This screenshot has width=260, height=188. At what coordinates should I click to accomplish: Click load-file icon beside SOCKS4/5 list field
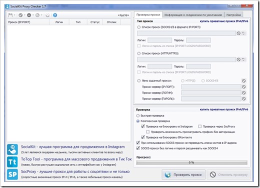[x=244, y=33]
